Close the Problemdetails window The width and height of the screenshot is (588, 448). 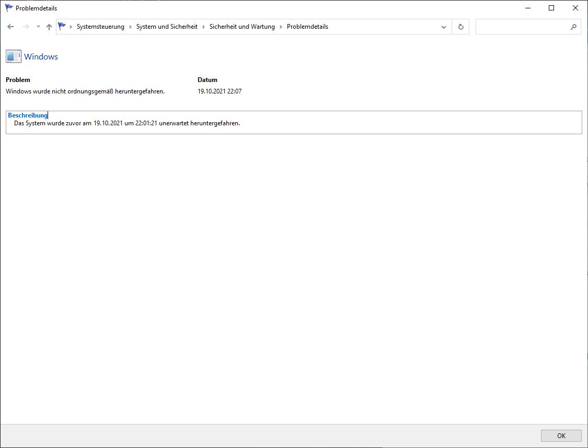(x=575, y=8)
